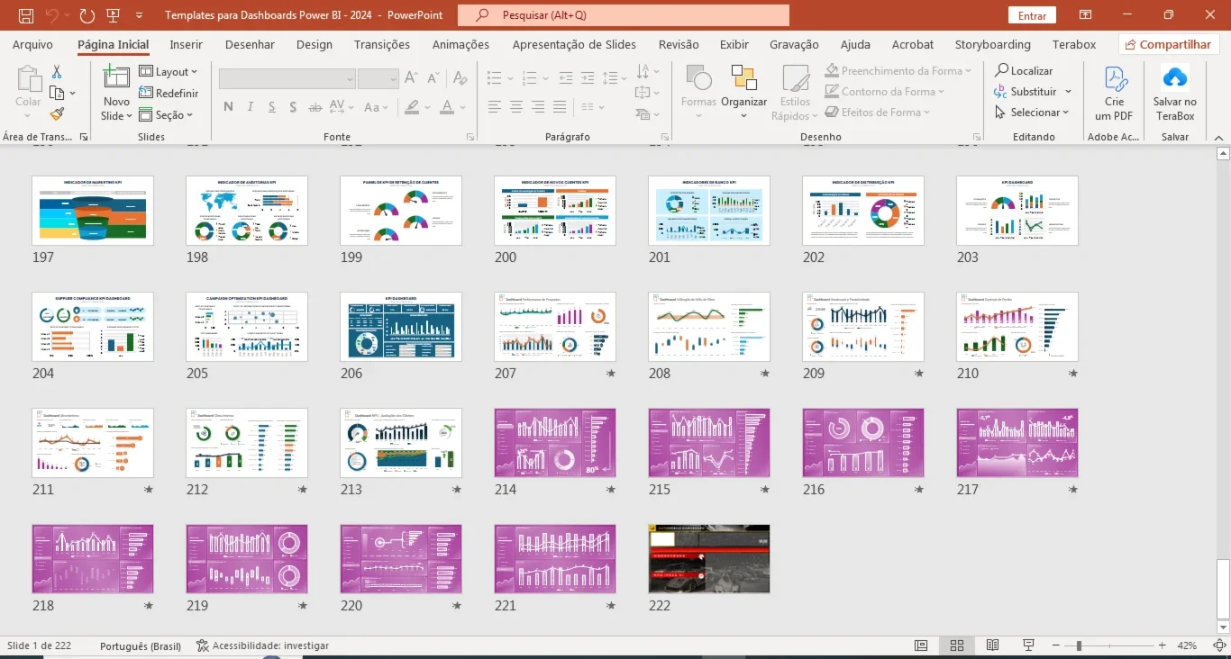Open Ribbon Display Options icon in title bar
This screenshot has width=1231, height=659.
[1085, 15]
